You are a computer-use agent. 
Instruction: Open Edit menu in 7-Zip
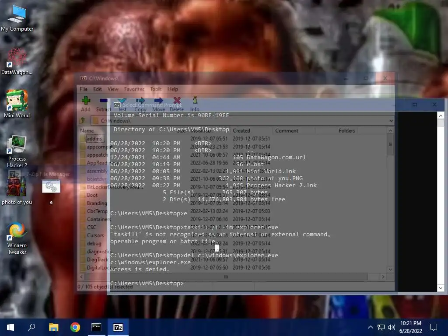98,89
